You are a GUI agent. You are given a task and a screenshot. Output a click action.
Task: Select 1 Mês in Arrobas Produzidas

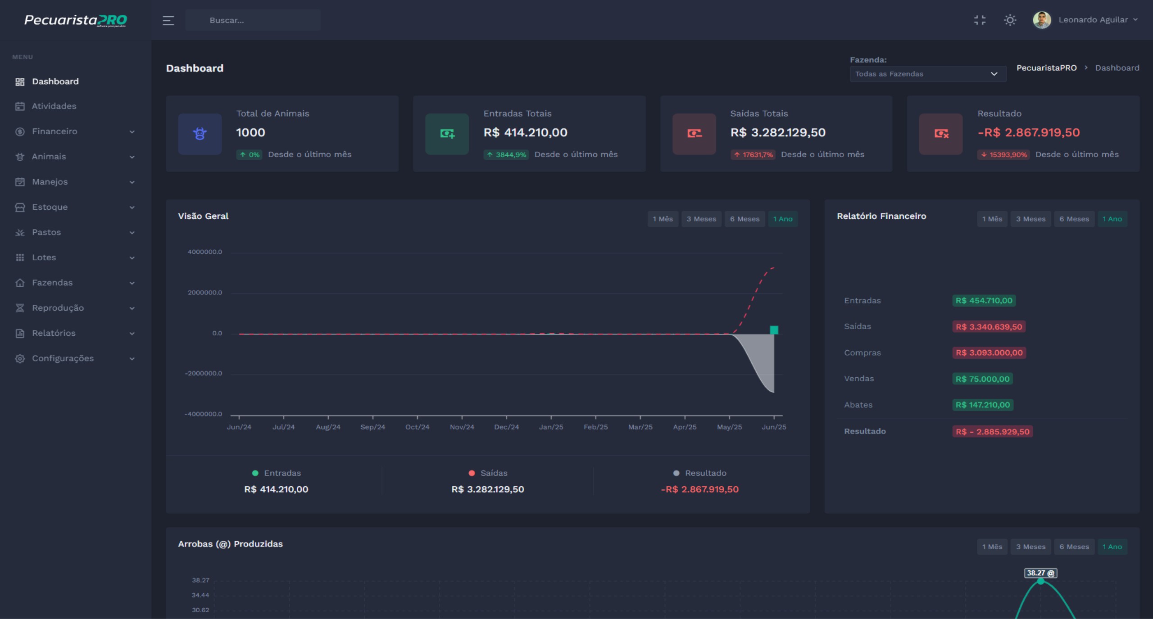click(992, 547)
